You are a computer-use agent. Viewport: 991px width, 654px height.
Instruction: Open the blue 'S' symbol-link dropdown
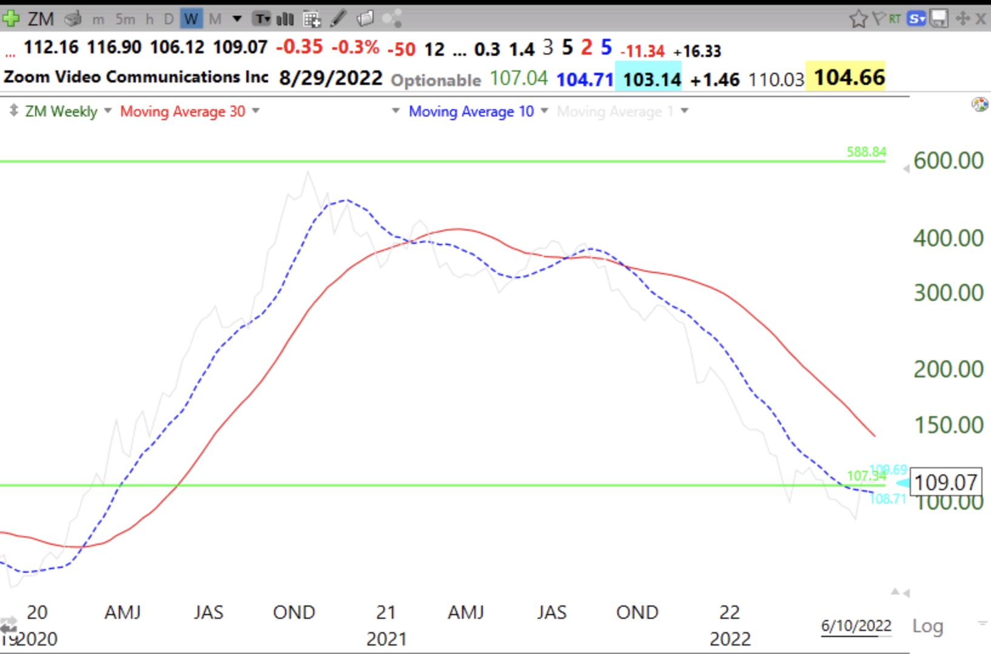coord(916,19)
